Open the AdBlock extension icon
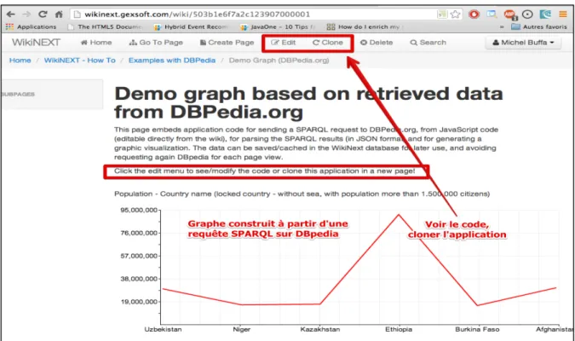Screen dimensions: 575x341 click(x=509, y=14)
